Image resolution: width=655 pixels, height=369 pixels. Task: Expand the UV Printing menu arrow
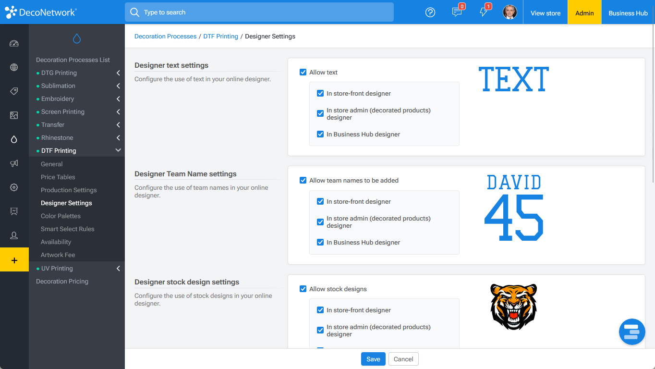point(118,269)
